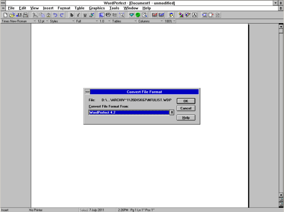Click the vertical scrollbar down arrow
284x212 pixels.
[x=281, y=195]
